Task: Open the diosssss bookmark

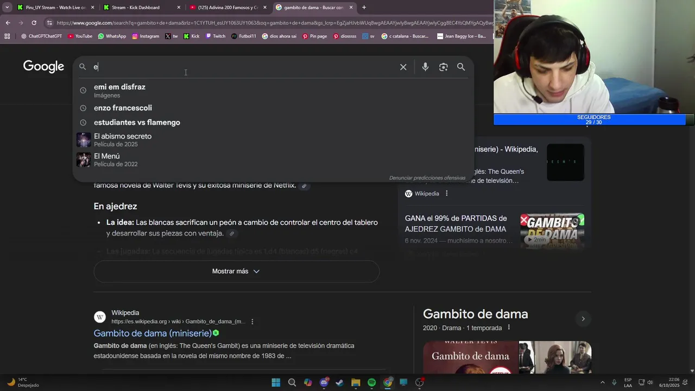Action: pyautogui.click(x=345, y=36)
